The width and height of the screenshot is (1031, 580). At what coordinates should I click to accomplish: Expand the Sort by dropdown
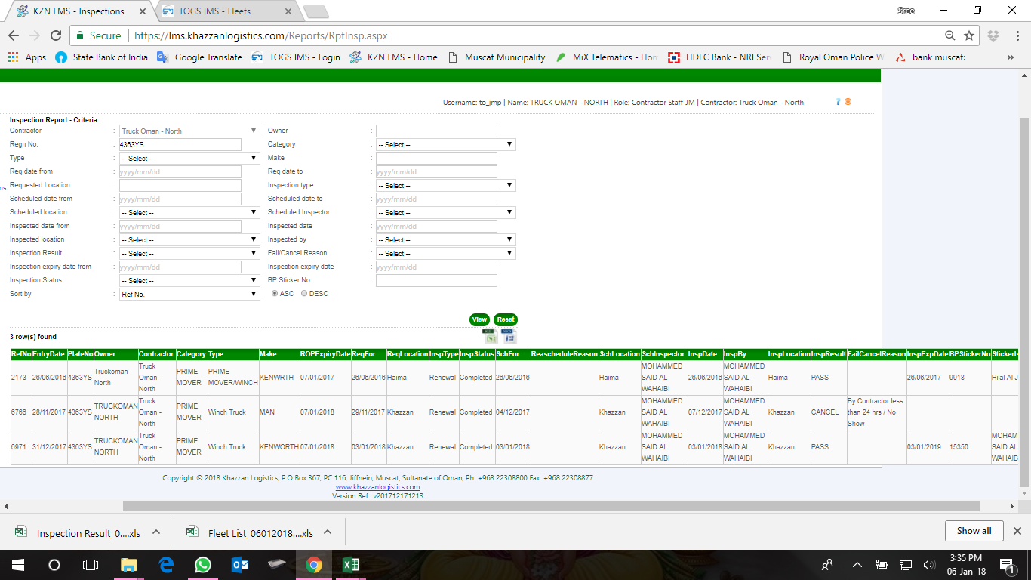tap(189, 295)
